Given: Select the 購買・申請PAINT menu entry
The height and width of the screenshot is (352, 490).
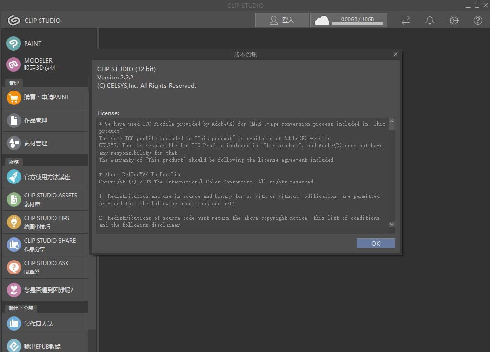Looking at the screenshot, I should tap(45, 98).
